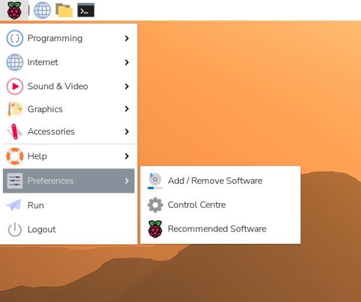Expand the Internet submenu arrow
Screen dimensions: 361x302
tap(126, 62)
